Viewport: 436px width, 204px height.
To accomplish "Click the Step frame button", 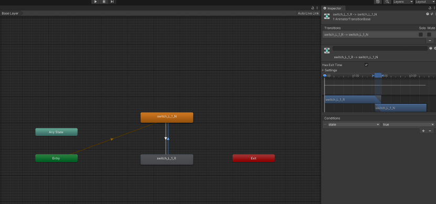I will [x=112, y=2].
